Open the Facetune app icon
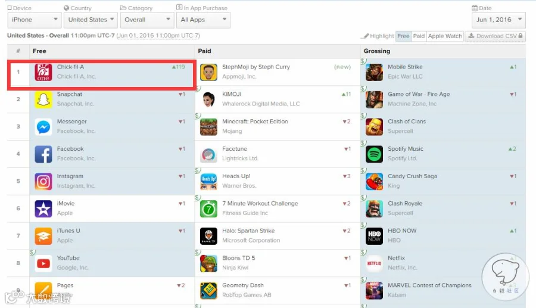Viewport: 536px width, 308px height. (208, 154)
